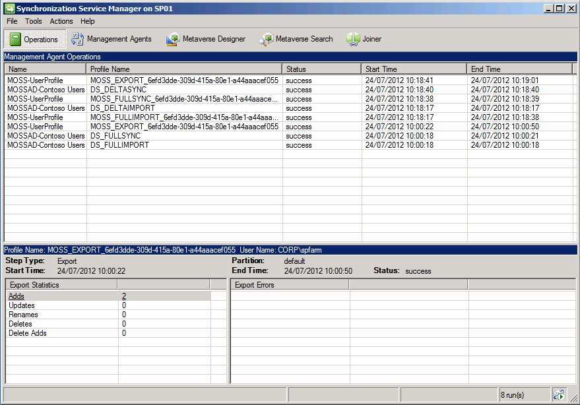This screenshot has height=405, width=580.
Task: Sort operations by Start Time column
Action: click(414, 69)
